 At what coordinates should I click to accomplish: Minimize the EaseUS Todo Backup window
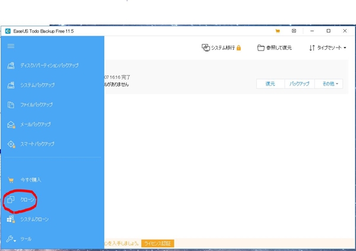point(312,31)
